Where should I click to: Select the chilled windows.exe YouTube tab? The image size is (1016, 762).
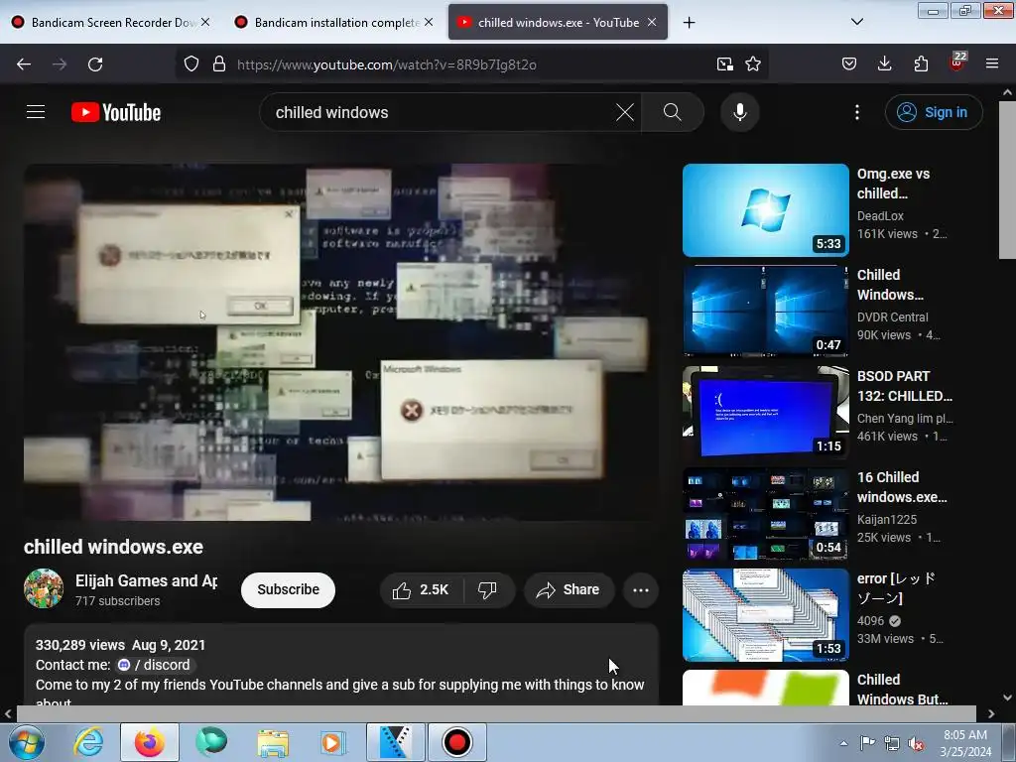click(558, 22)
